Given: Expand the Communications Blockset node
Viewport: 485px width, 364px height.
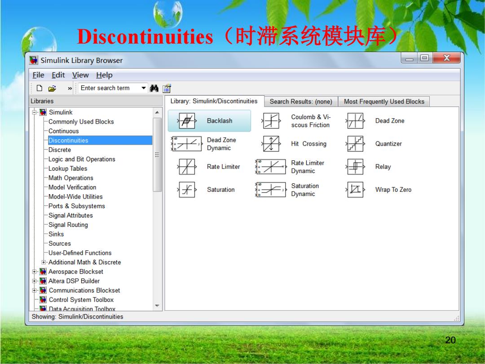Looking at the screenshot, I should [x=34, y=290].
